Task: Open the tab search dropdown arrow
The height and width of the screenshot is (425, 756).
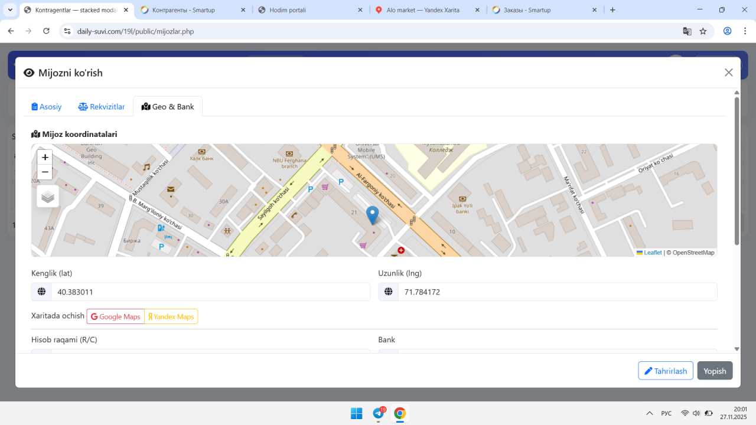Action: [x=10, y=10]
